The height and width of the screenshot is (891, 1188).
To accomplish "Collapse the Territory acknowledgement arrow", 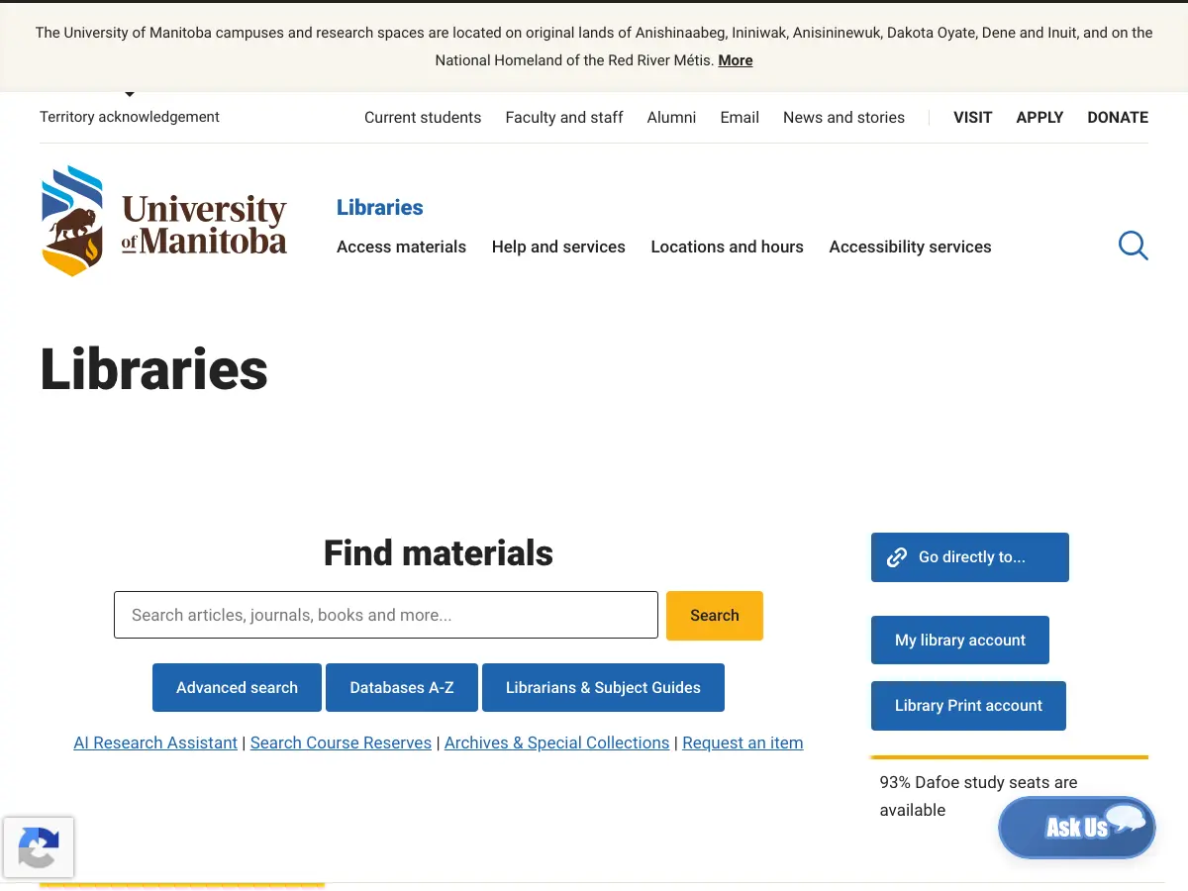I will [x=130, y=94].
